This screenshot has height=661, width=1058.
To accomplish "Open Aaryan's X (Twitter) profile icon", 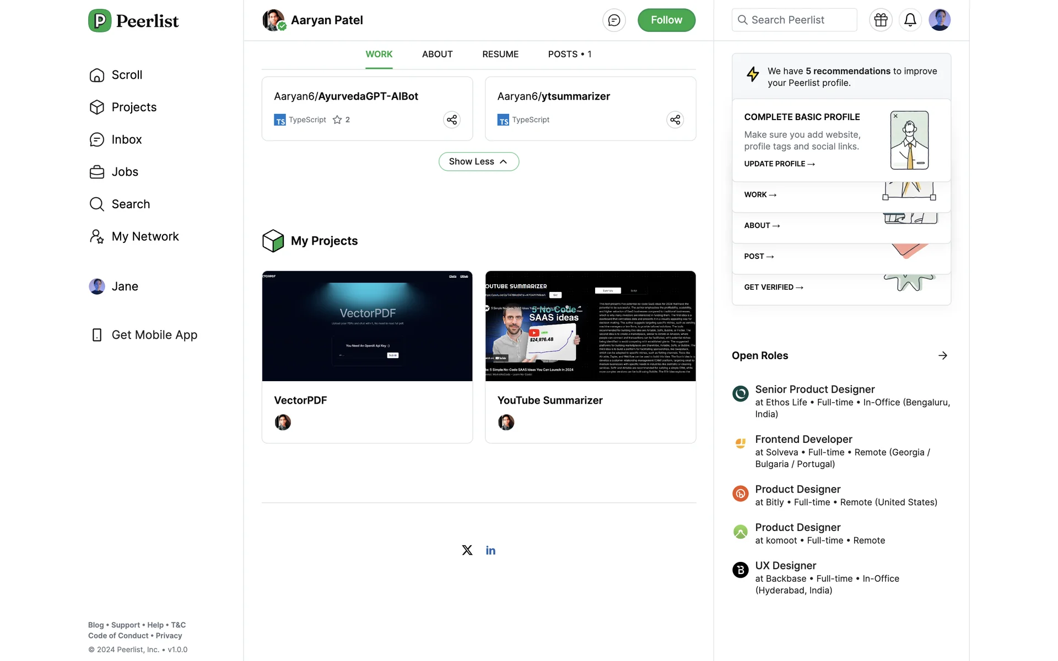I will [467, 550].
